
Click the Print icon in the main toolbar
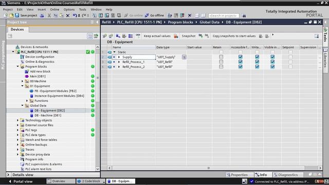[42, 15]
